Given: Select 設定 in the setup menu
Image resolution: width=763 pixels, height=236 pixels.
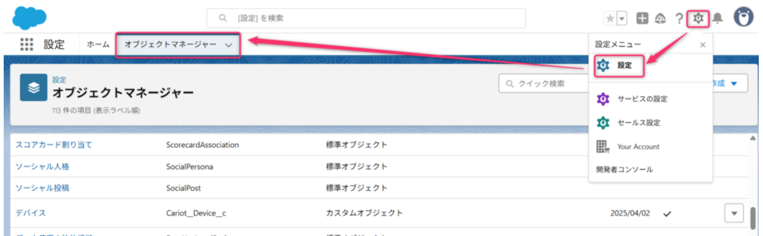Looking at the screenshot, I should point(619,66).
